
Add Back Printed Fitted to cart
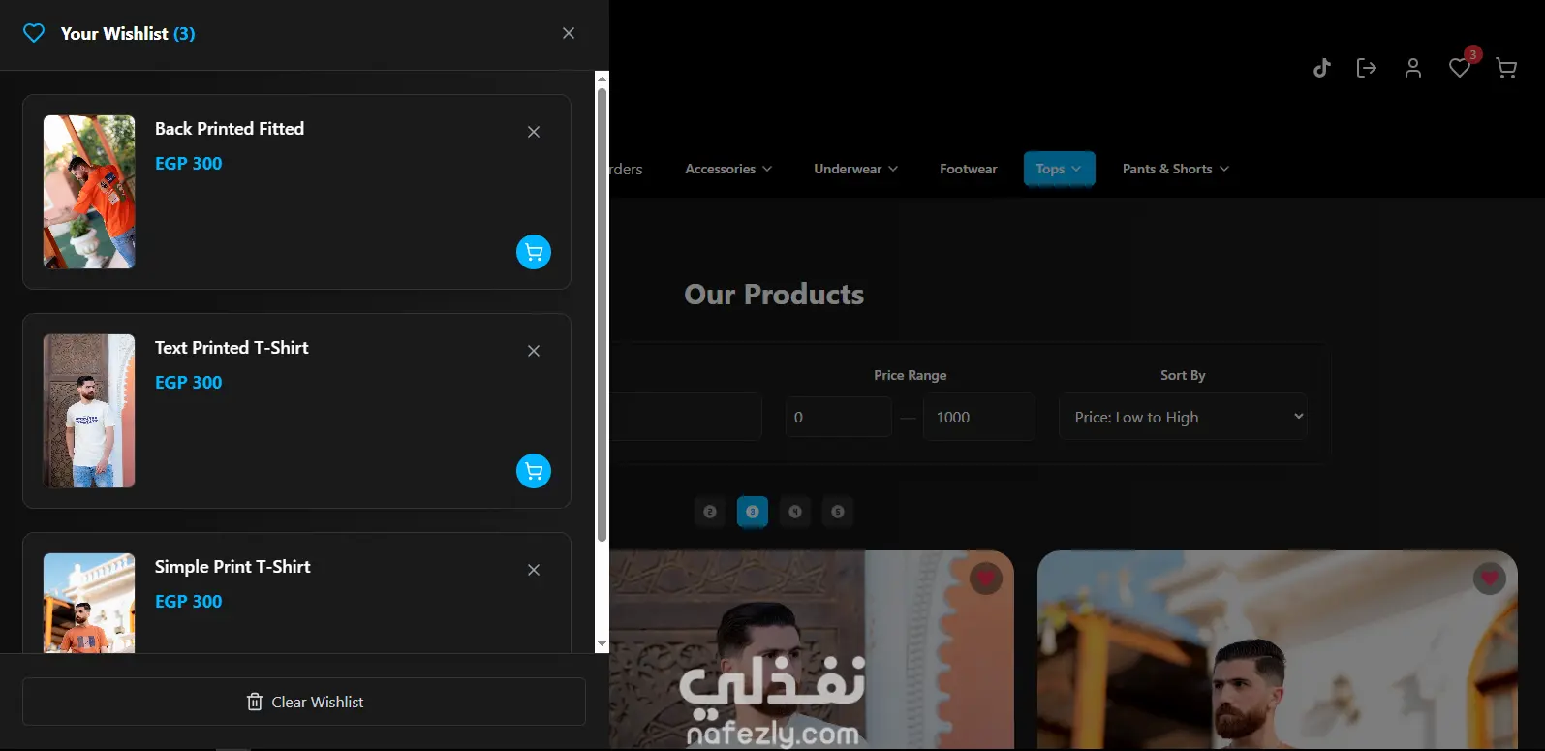(x=534, y=252)
